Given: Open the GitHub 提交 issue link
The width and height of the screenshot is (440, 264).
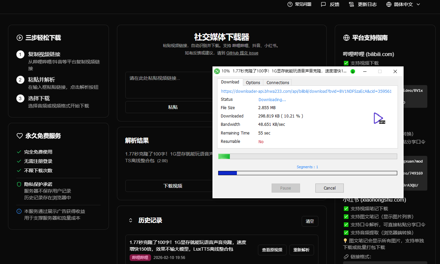Looking at the screenshot, I should click(x=242, y=53).
